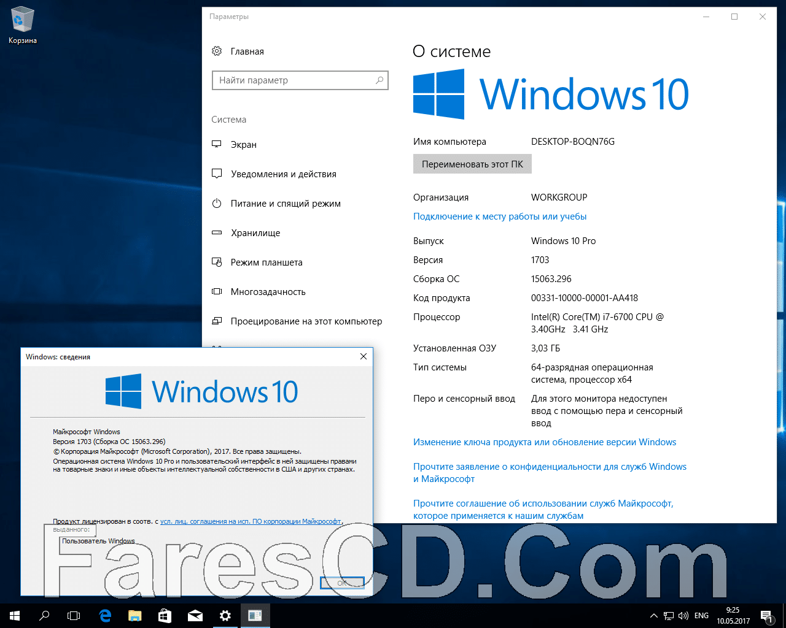Open the taskbar clock showing 9:25
The height and width of the screenshot is (628, 786).
point(733,616)
